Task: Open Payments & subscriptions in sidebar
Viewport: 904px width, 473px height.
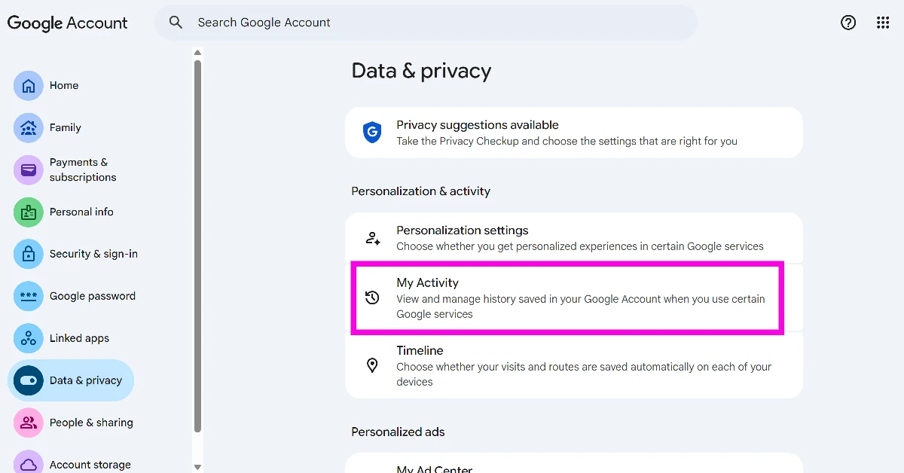Action: pos(71,169)
